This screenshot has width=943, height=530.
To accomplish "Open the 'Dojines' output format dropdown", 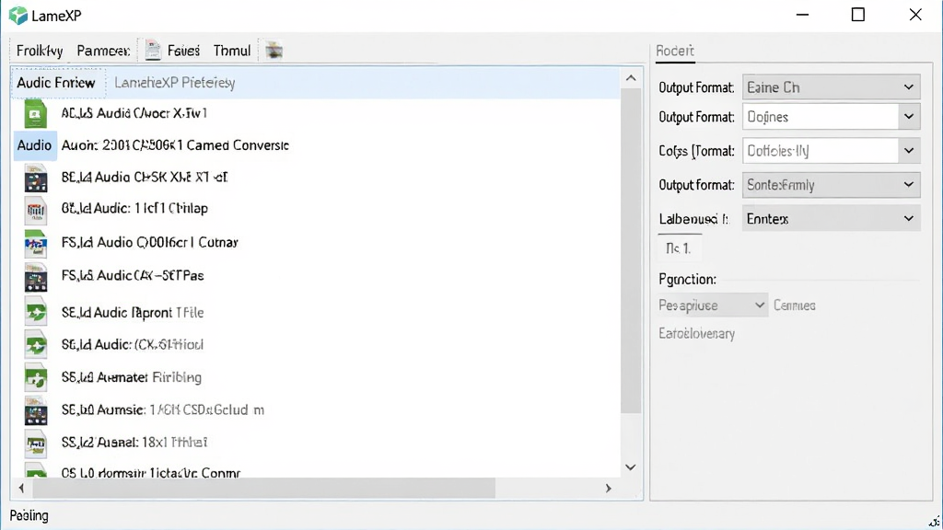I will coord(832,117).
